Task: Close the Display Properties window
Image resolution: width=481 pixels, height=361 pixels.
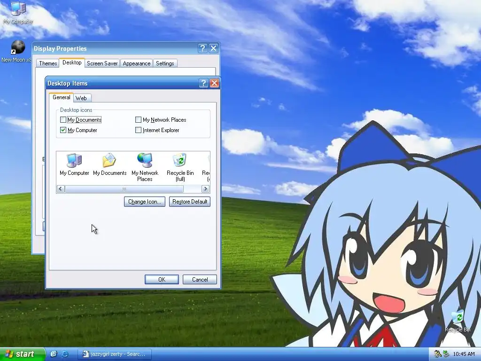Action: [214, 48]
